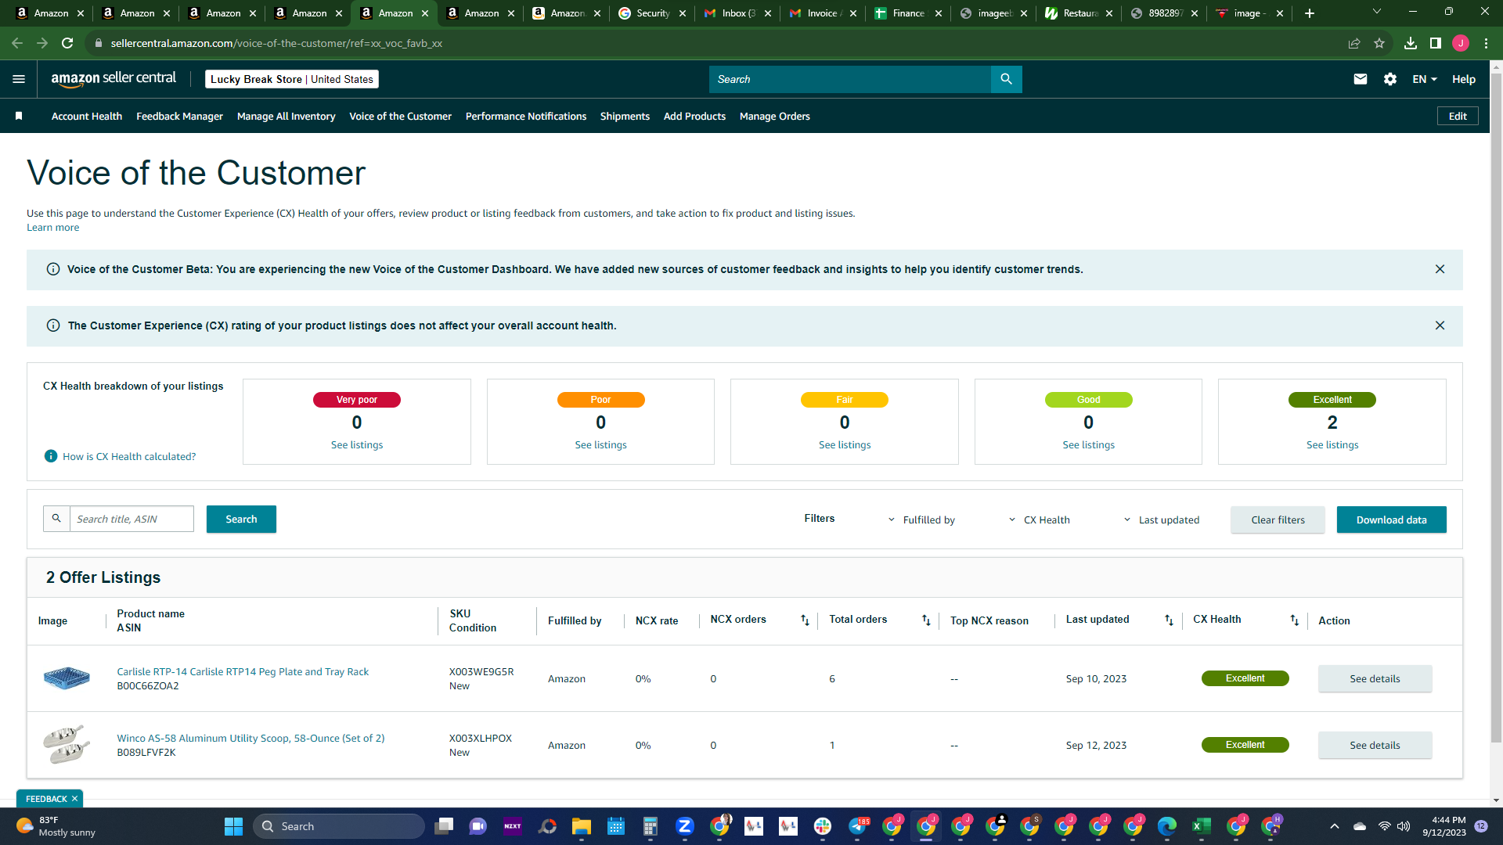Expand the Last updated filter
The image size is (1503, 845).
point(1162,520)
